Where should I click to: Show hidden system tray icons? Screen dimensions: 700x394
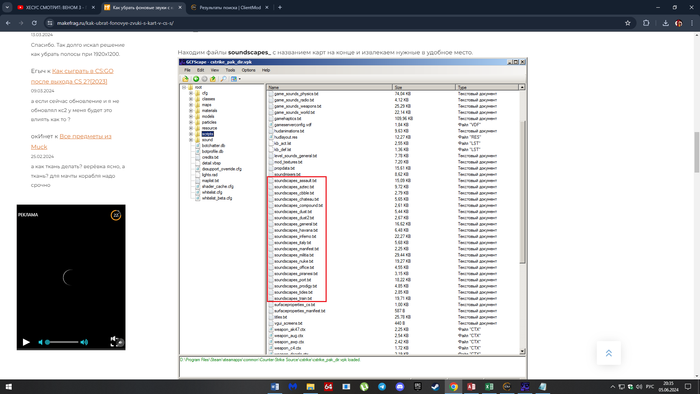pos(612,387)
